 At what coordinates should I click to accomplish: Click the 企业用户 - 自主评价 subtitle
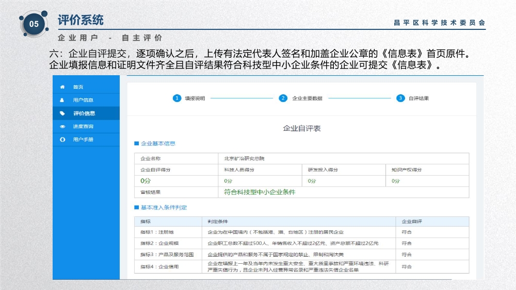pyautogui.click(x=110, y=38)
